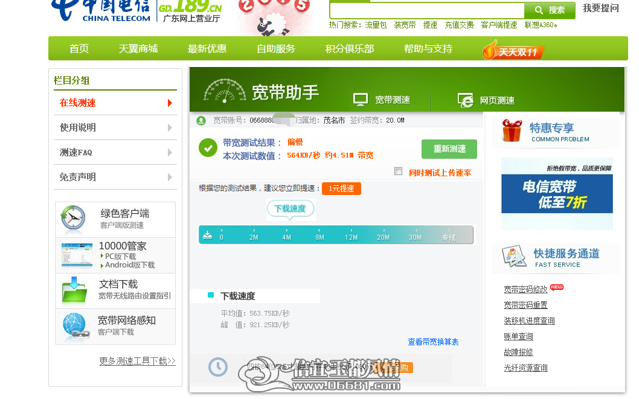Click into the search input field
The width and height of the screenshot is (639, 399).
(427, 10)
